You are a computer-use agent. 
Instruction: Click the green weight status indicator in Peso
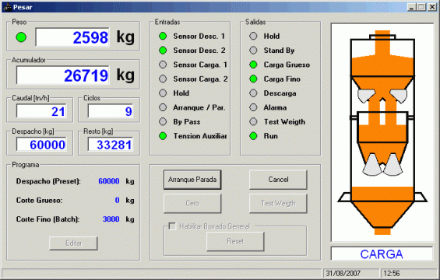(x=21, y=37)
